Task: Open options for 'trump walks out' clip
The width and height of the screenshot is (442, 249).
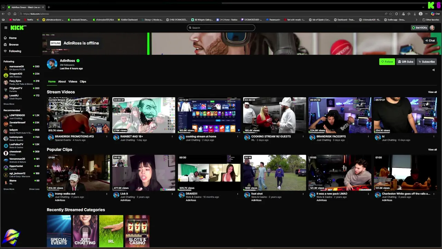Action: [x=107, y=194]
